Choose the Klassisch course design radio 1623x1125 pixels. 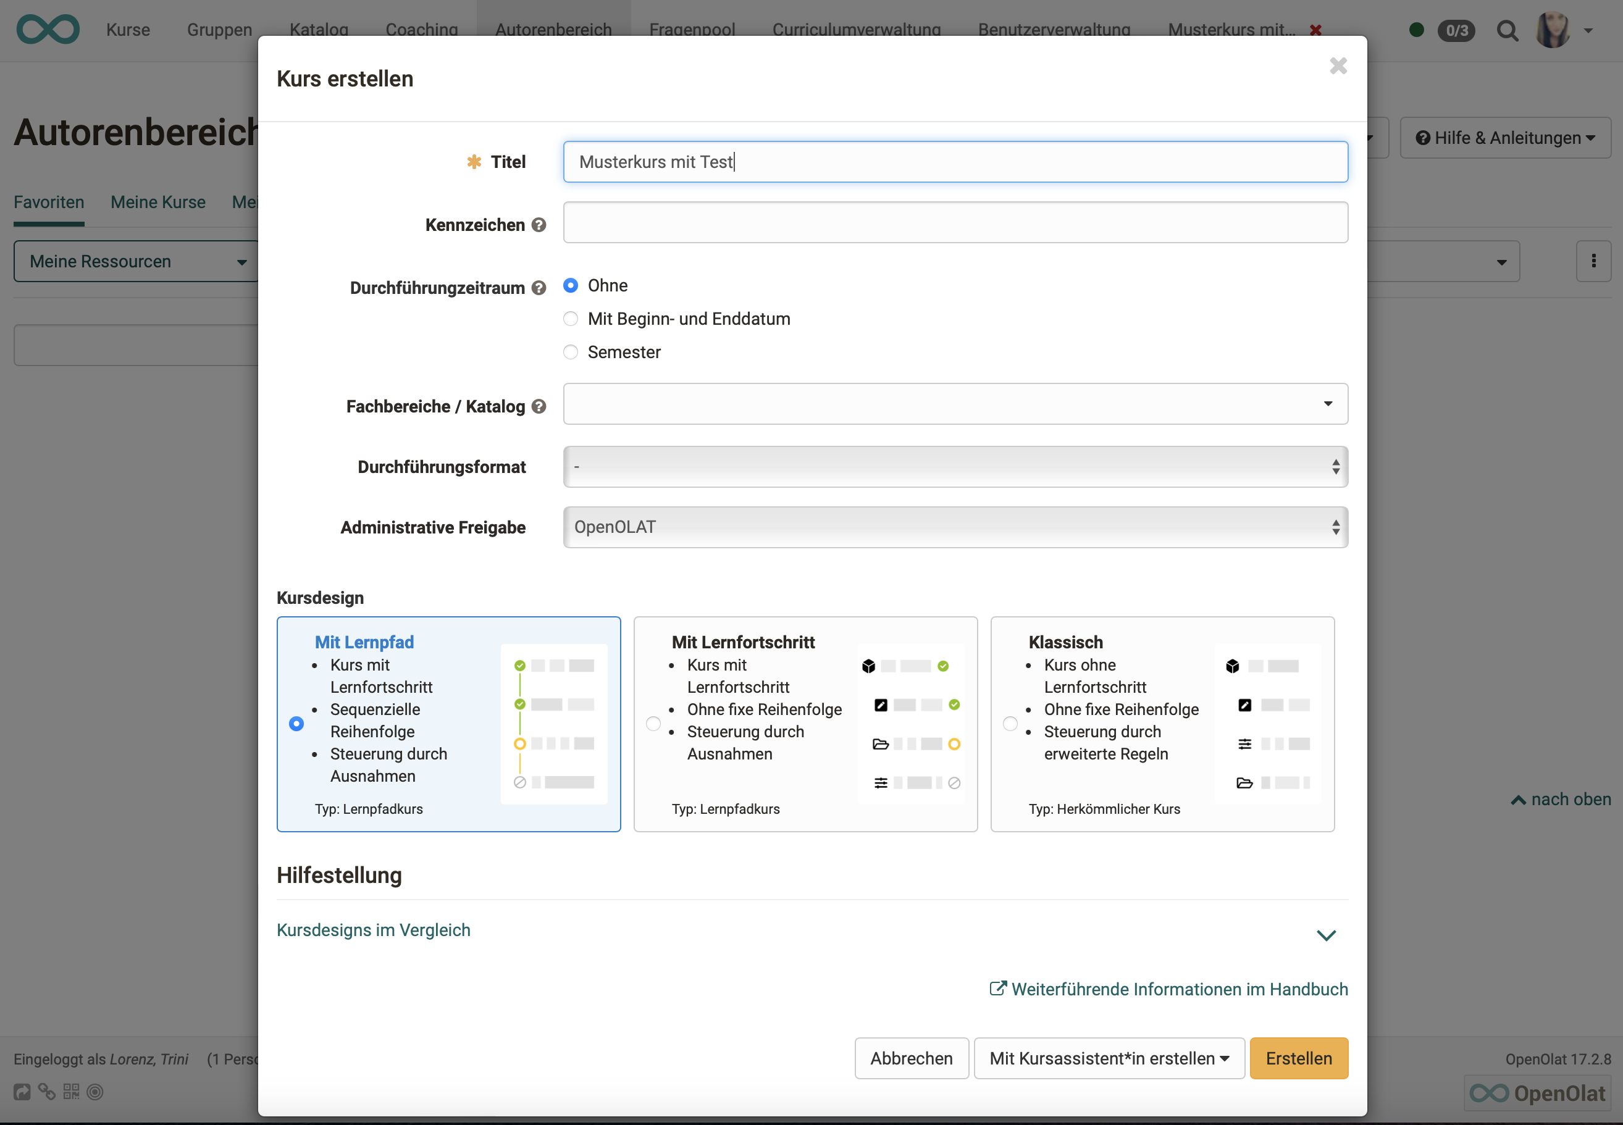click(x=1010, y=724)
